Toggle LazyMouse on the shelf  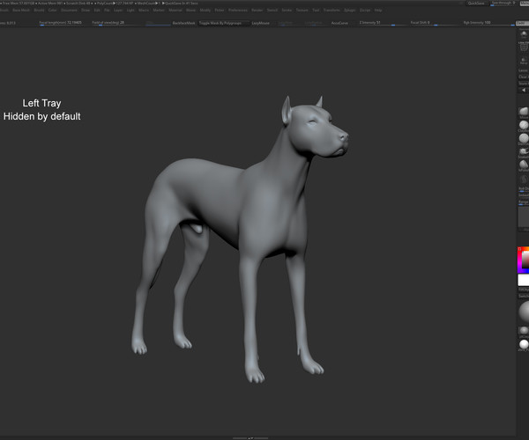coord(260,23)
